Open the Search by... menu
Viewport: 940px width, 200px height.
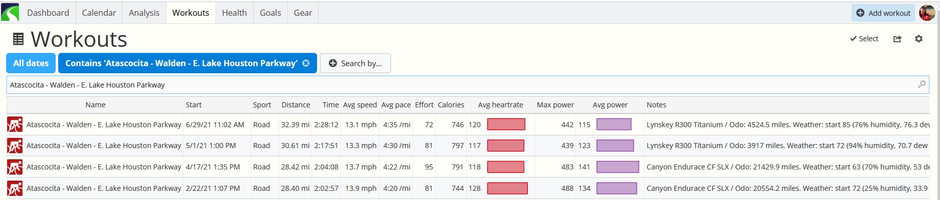[355, 63]
